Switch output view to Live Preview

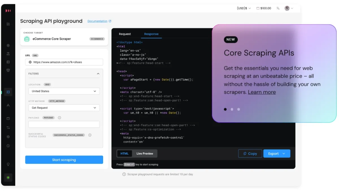pos(145,153)
